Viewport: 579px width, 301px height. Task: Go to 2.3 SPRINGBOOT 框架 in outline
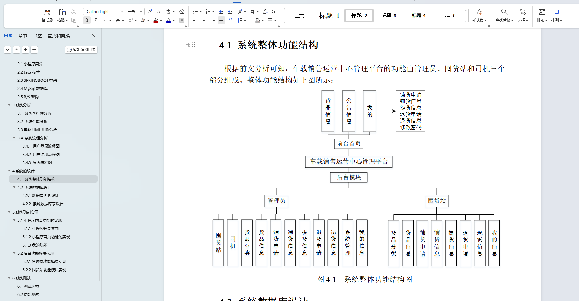click(37, 80)
